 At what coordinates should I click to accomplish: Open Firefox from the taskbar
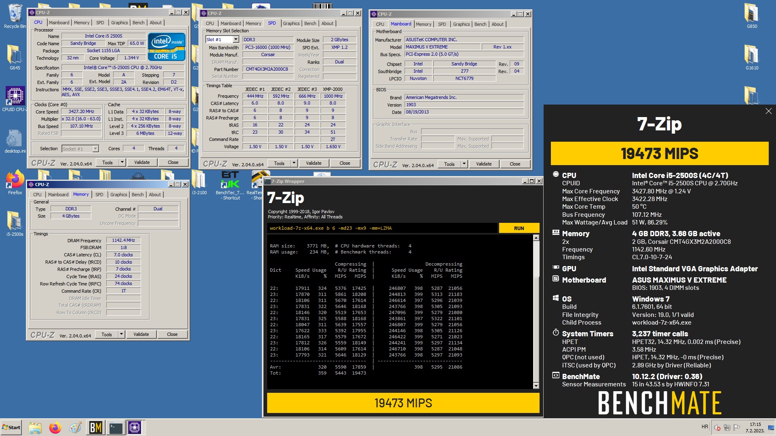pyautogui.click(x=55, y=428)
